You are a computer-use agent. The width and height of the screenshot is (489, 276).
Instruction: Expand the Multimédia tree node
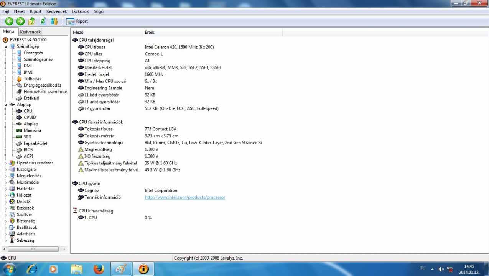(6, 182)
